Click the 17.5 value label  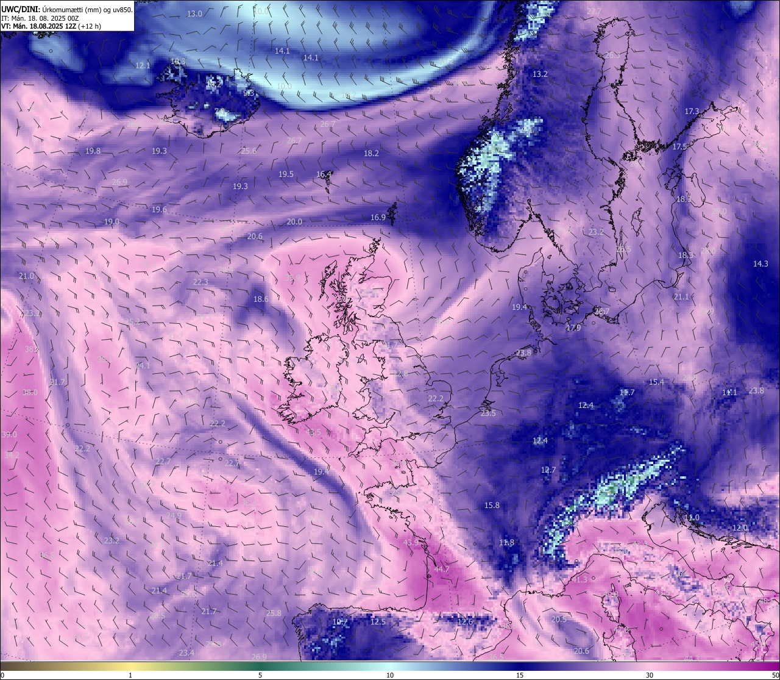pyautogui.click(x=679, y=147)
